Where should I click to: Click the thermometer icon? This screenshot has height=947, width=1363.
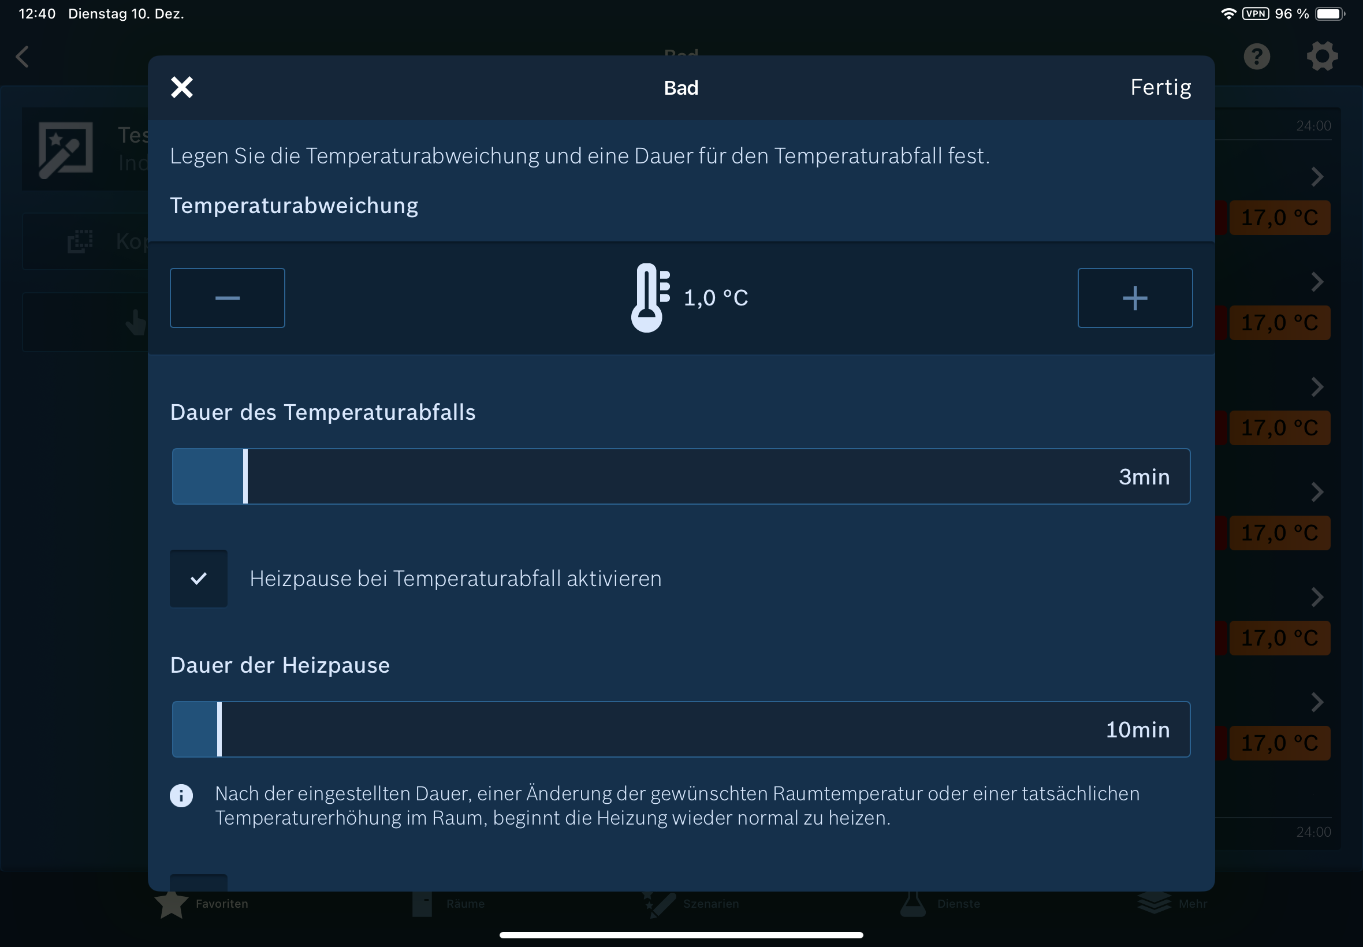click(649, 298)
